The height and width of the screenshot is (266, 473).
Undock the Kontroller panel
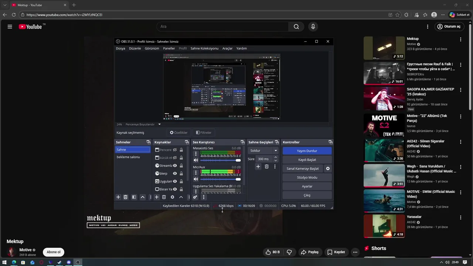pos(330,142)
